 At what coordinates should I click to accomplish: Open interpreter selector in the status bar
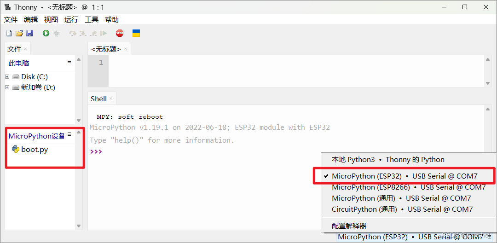[414, 237]
